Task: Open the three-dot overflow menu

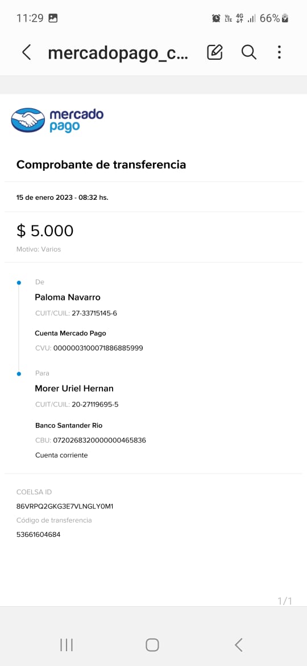Action: tap(279, 52)
